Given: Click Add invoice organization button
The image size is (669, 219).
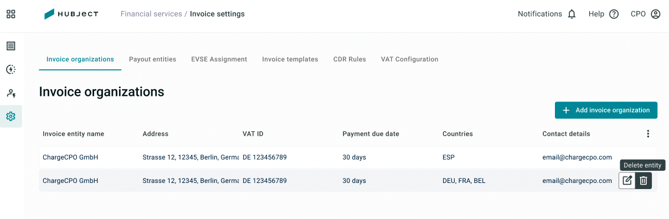Looking at the screenshot, I should point(606,110).
